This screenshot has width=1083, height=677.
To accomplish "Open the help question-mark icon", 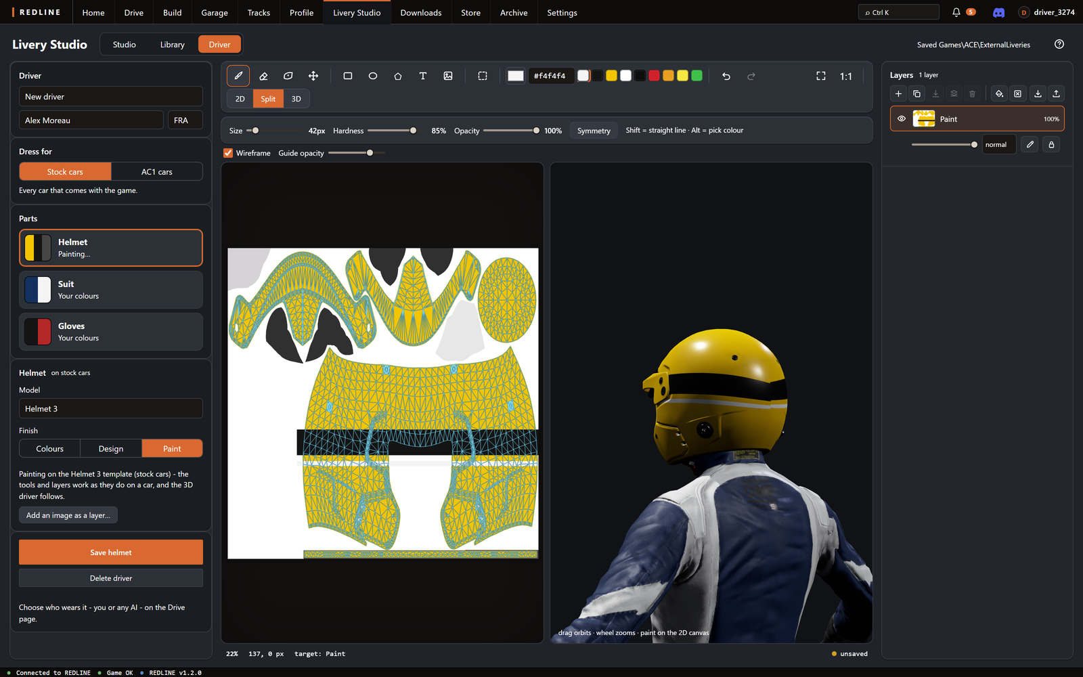I will [x=1059, y=44].
